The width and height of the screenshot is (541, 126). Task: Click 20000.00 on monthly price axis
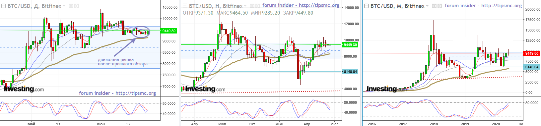point(533,9)
